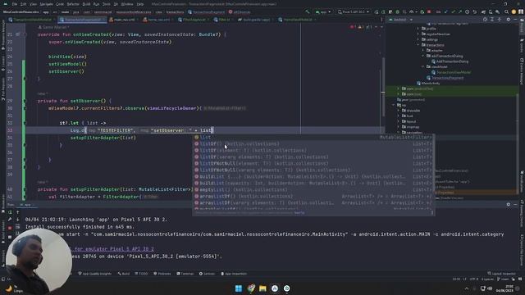Hide the Project panel with the minimize icon
The width and height of the screenshot is (525, 295).
pyautogui.click(x=516, y=20)
